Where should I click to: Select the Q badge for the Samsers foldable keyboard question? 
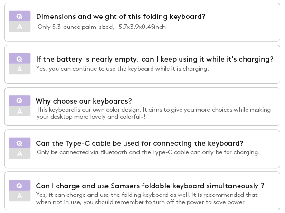[x=19, y=186]
